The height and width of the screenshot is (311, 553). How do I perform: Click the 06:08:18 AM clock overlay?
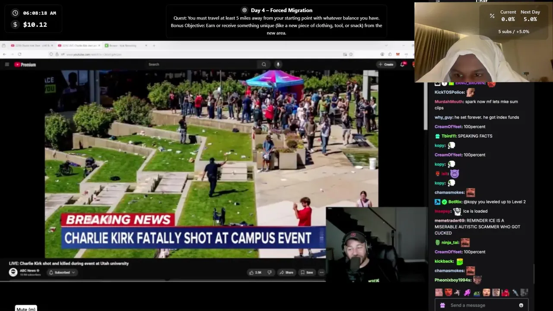click(39, 13)
